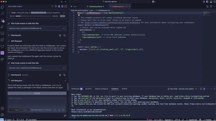Click enhance prompt sparkle icon
Viewport: 216px width, 121px height.
[55, 110]
